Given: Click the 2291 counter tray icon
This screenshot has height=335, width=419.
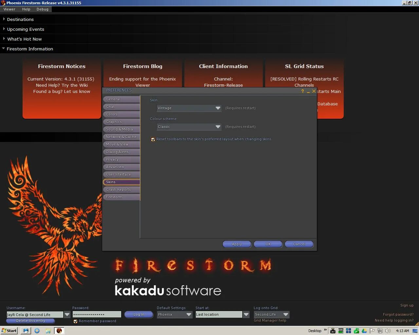Looking at the screenshot, I should coord(341,331).
